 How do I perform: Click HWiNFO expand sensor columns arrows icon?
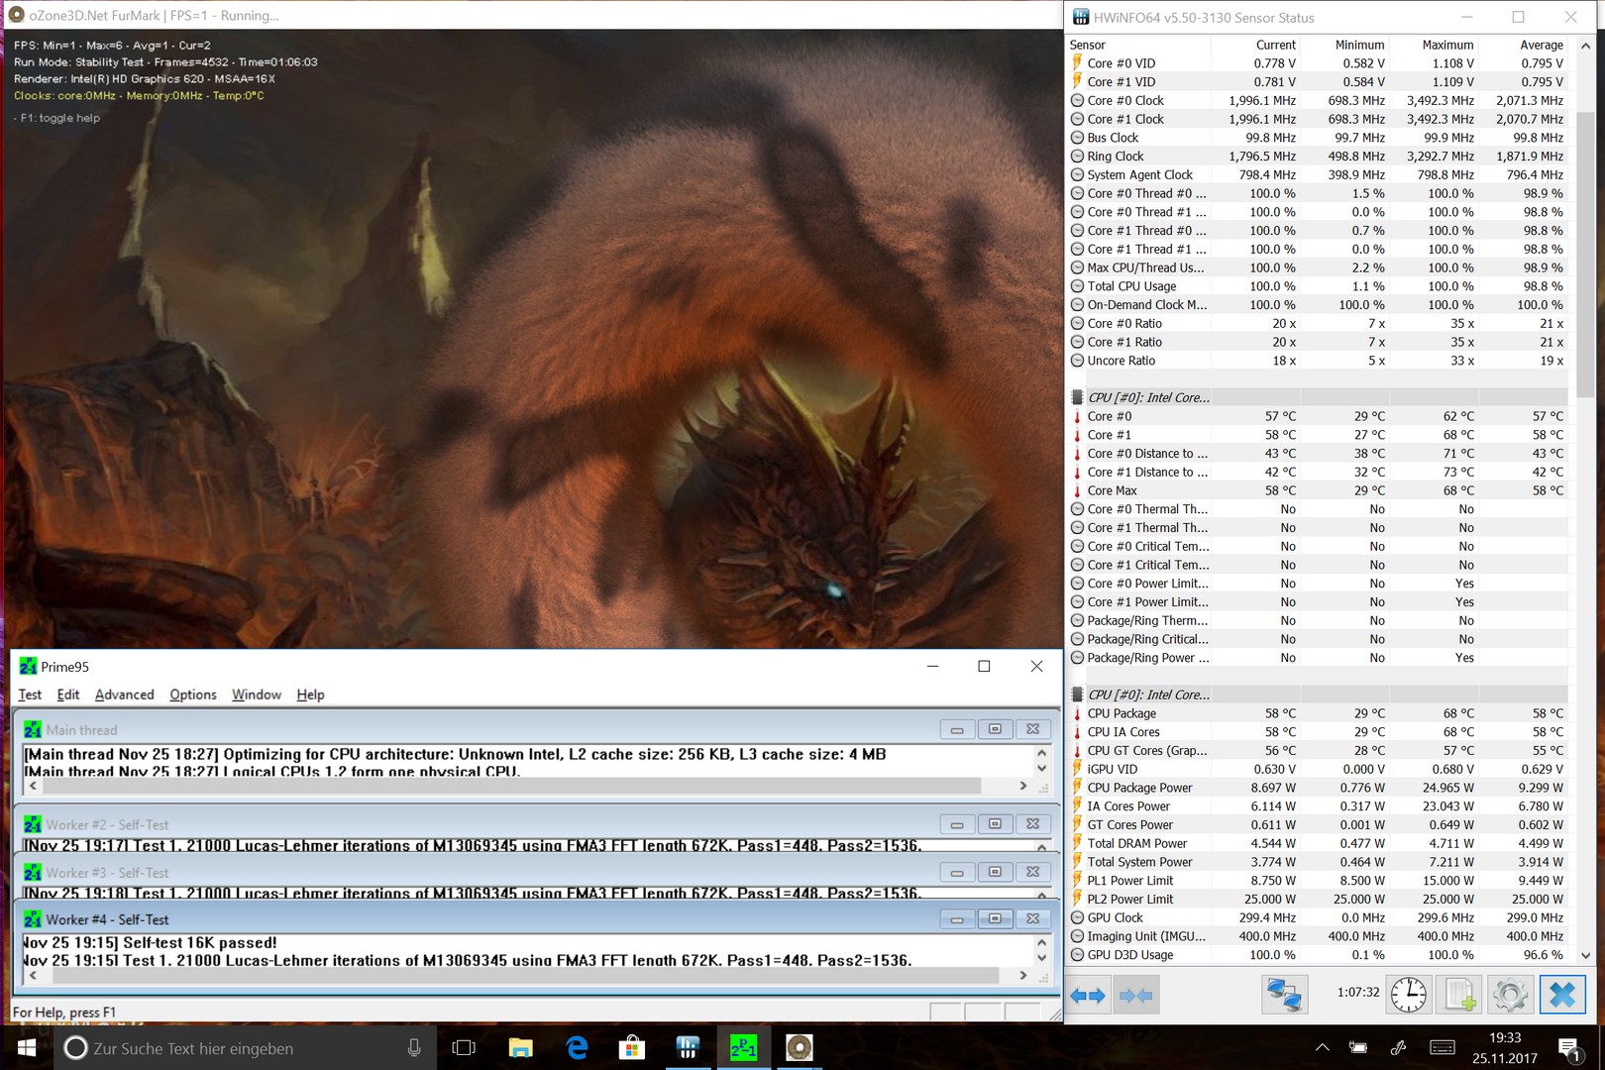(1088, 995)
